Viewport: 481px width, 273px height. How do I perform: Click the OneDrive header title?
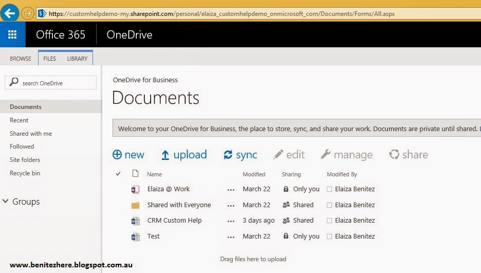pos(129,34)
